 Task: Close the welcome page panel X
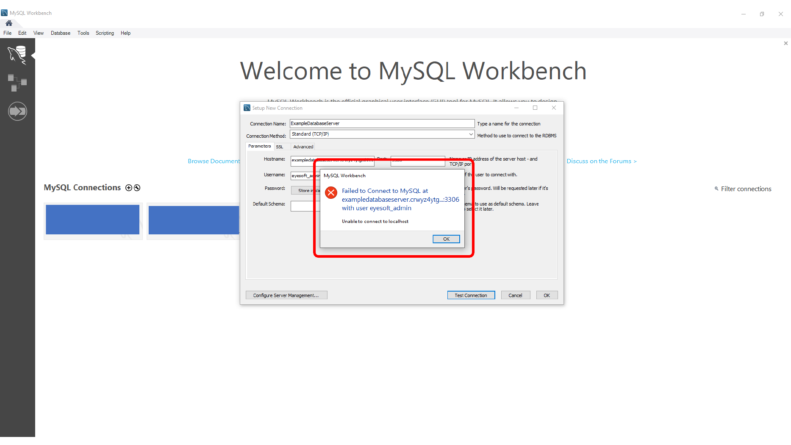785,43
